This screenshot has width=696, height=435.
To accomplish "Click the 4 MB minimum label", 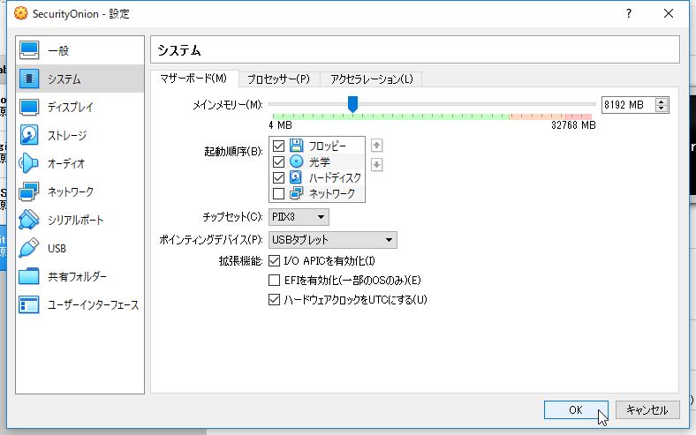I will [x=280, y=125].
